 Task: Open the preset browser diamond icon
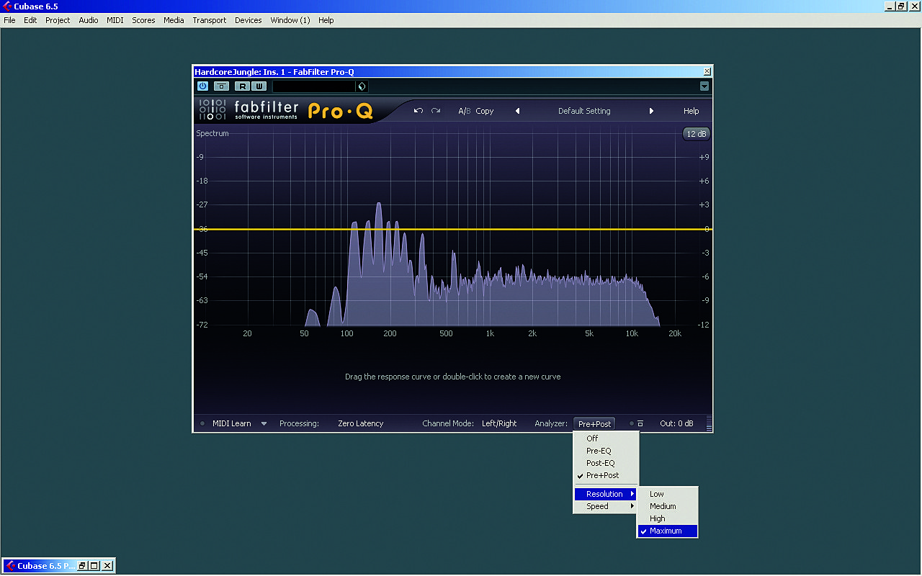[x=362, y=86]
